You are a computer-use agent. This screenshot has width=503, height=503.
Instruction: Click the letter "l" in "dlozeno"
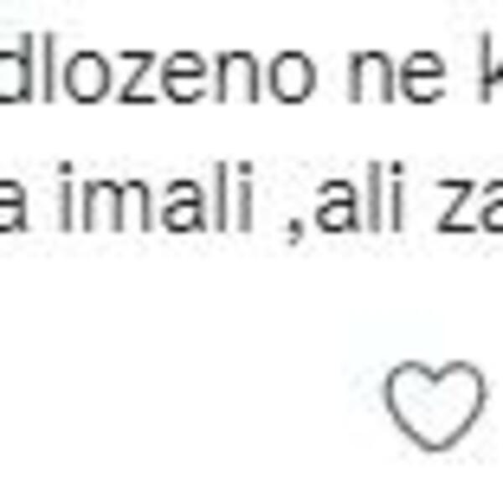pos(48,68)
